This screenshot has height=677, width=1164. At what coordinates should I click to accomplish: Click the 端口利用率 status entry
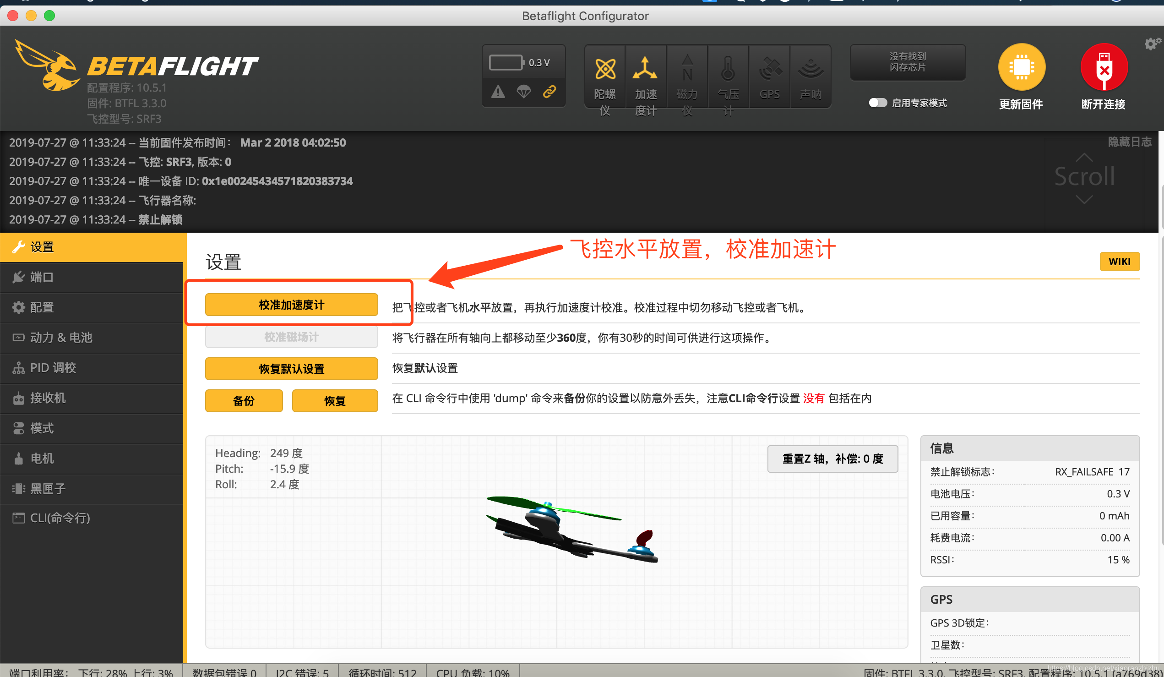(91, 672)
